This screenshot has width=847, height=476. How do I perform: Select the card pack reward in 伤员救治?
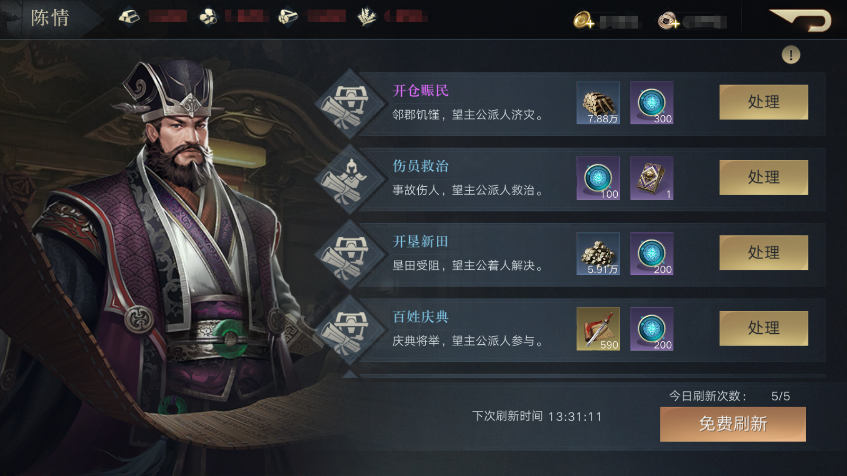[652, 178]
